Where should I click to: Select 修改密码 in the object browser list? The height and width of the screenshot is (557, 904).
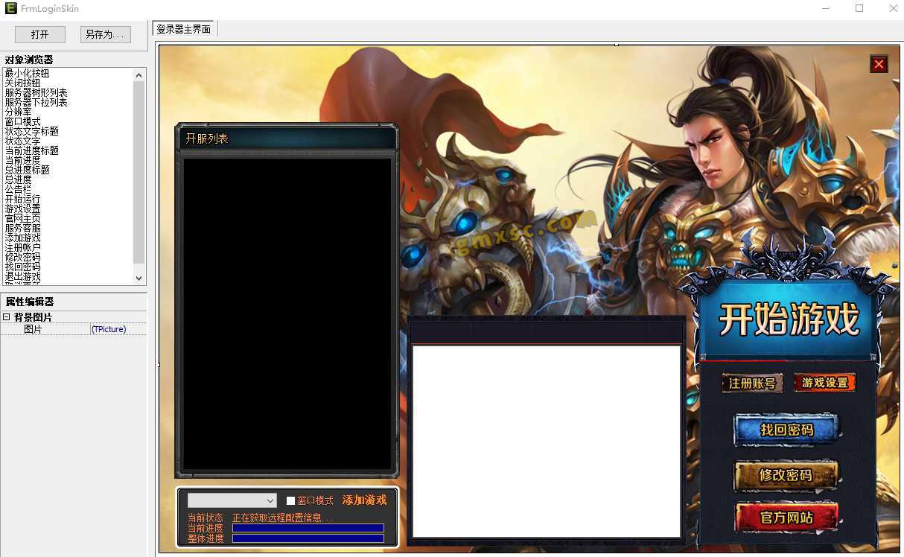[22, 257]
